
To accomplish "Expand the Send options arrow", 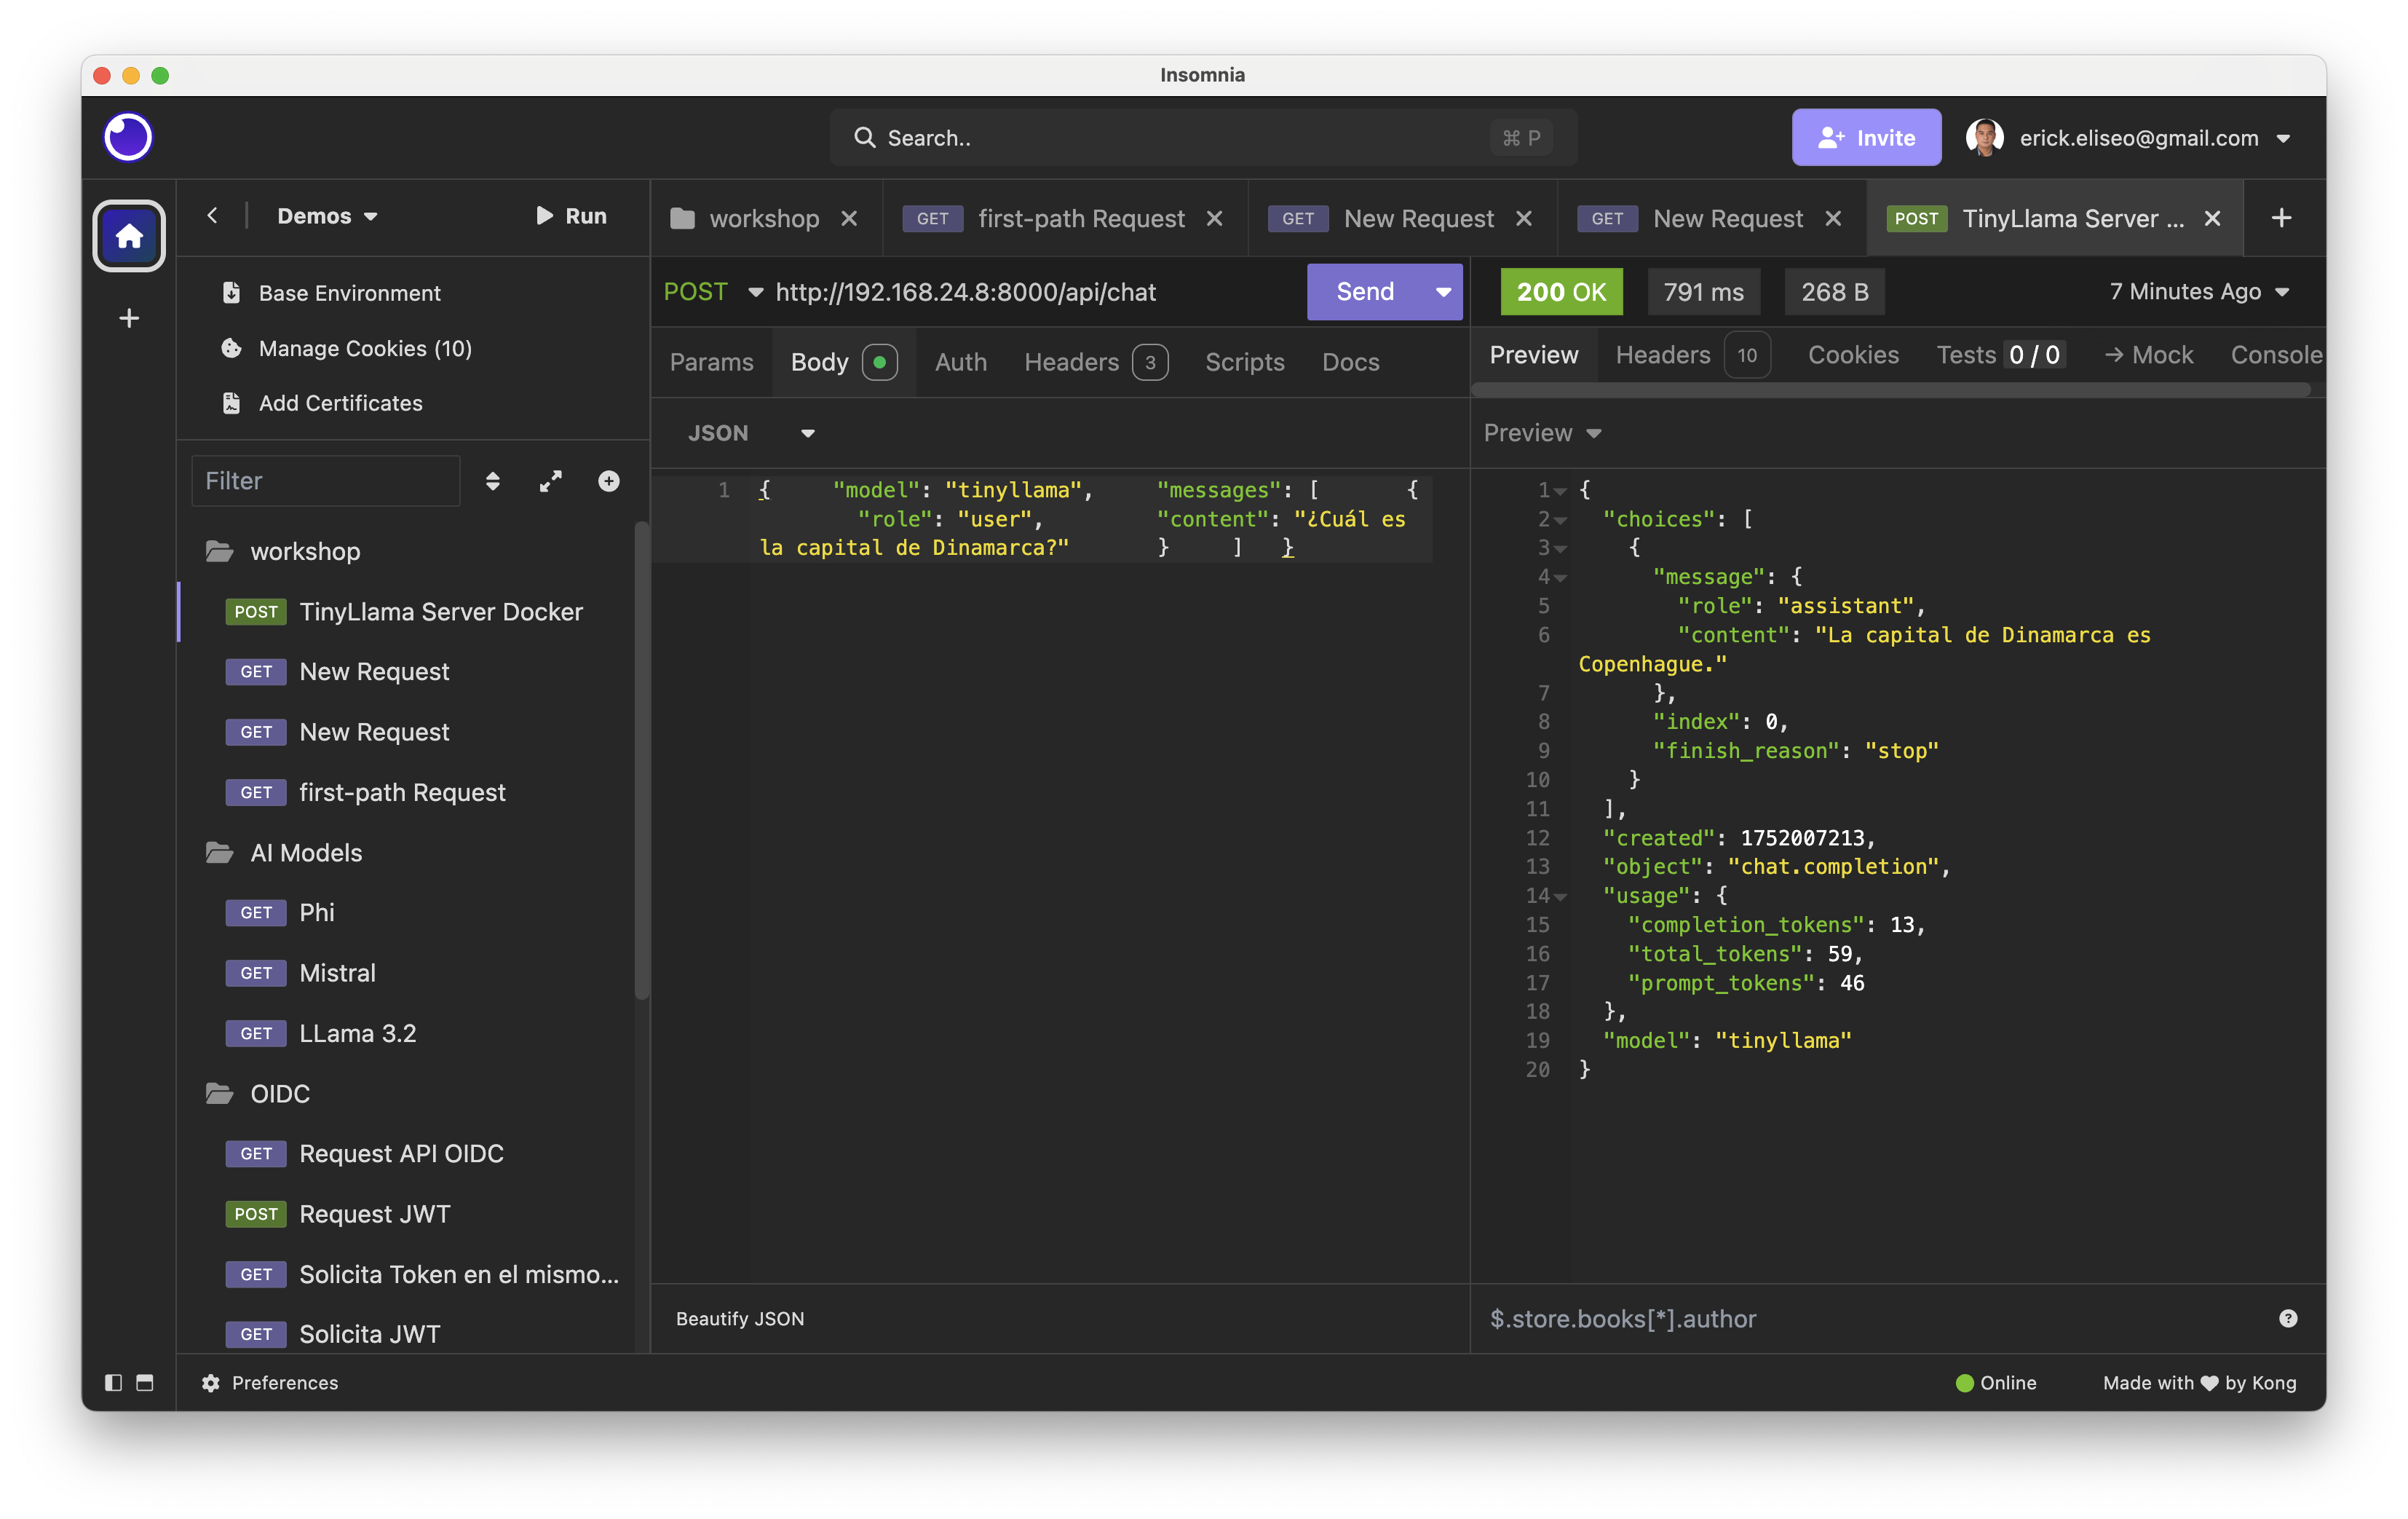I will point(1442,291).
